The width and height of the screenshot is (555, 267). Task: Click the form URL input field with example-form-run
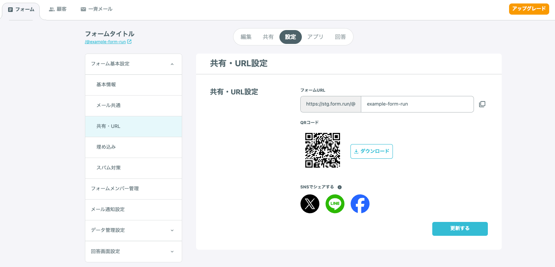[417, 104]
